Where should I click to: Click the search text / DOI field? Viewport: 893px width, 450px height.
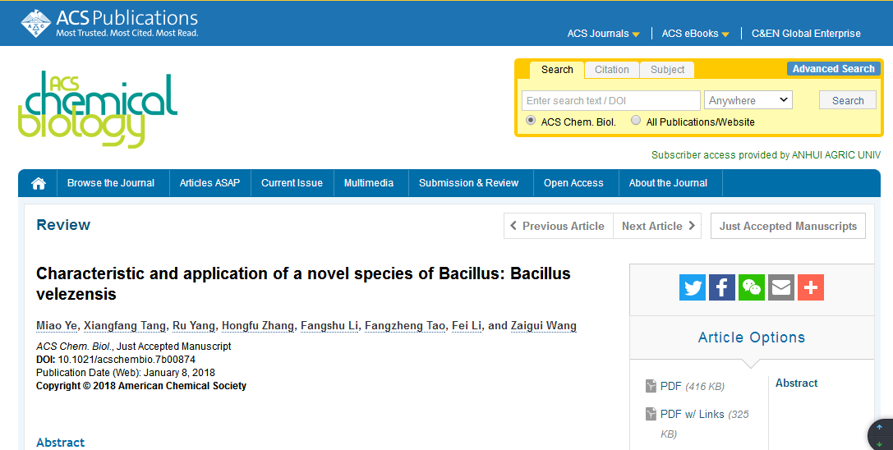point(610,100)
